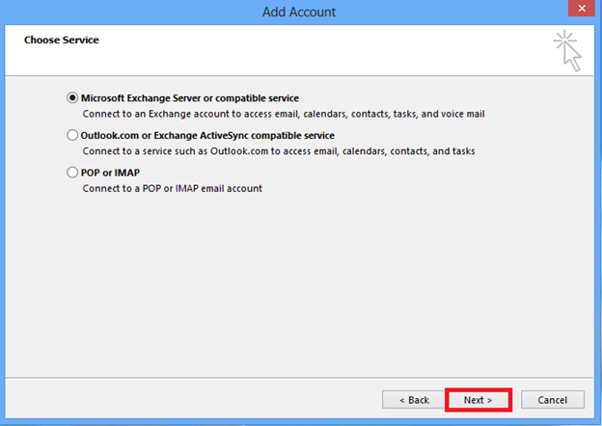Image resolution: width=602 pixels, height=426 pixels.
Task: Click 'Connect to a service such as Outlook.com' text
Action: click(279, 151)
